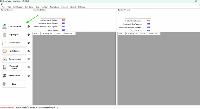
Task: Click the help icon beside Personel Listesi
Action: click(x=29, y=67)
